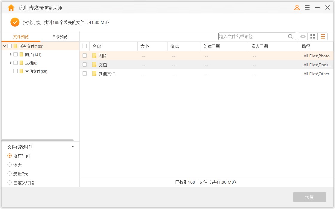This screenshot has width=335, height=209.
Task: Select the 今天 radio option
Action: (x=9, y=165)
